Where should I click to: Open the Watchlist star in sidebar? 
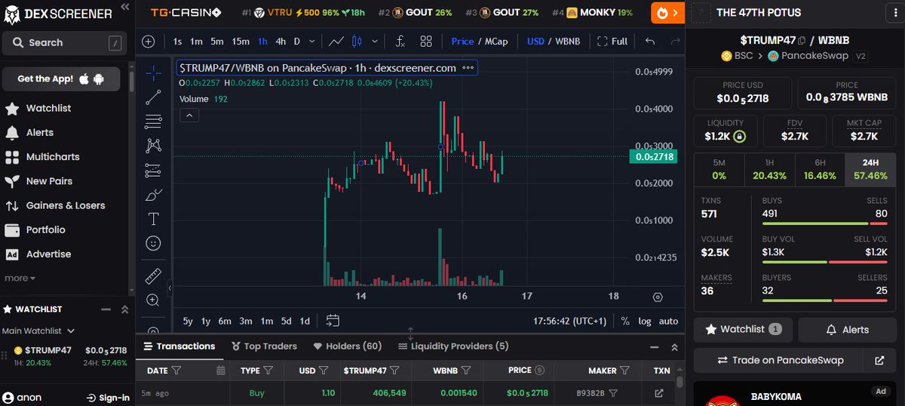pos(12,109)
